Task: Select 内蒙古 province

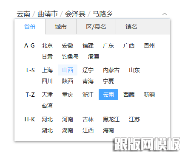Action: tap(111, 70)
